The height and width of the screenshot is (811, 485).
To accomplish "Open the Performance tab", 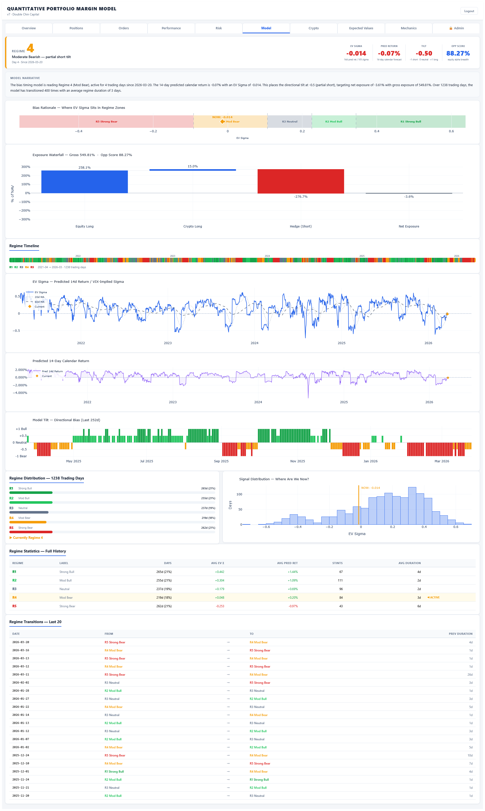I will coord(171,28).
